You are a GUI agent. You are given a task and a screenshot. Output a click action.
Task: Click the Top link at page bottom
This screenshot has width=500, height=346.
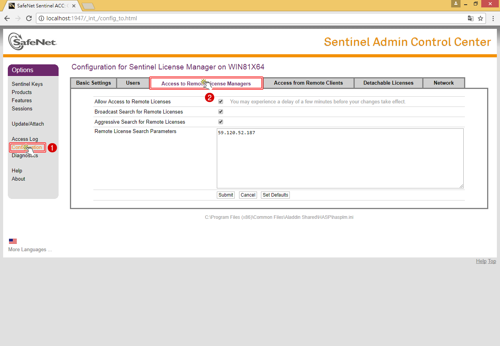click(x=492, y=261)
